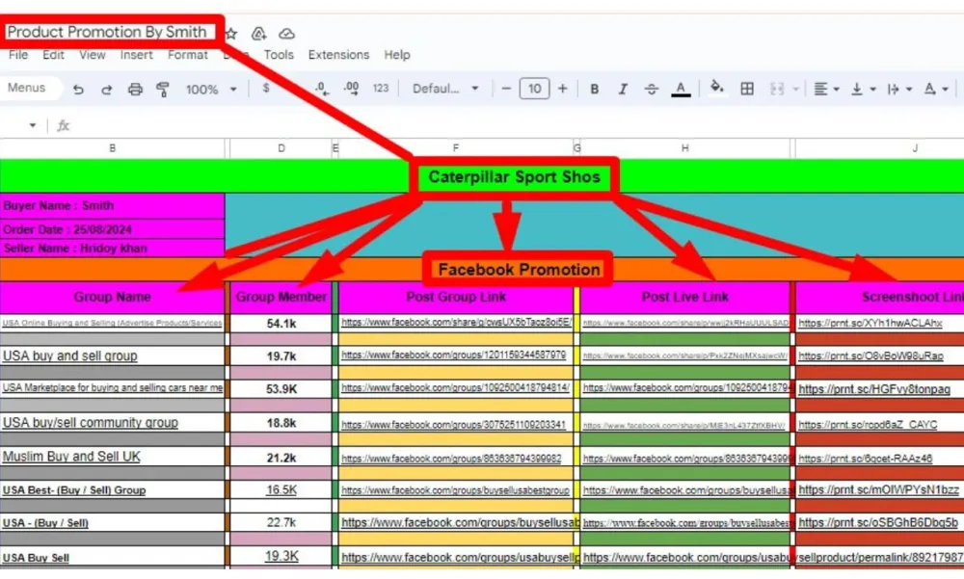The width and height of the screenshot is (964, 579).
Task: Open the zoom 100% dropdown
Action: coord(211,90)
